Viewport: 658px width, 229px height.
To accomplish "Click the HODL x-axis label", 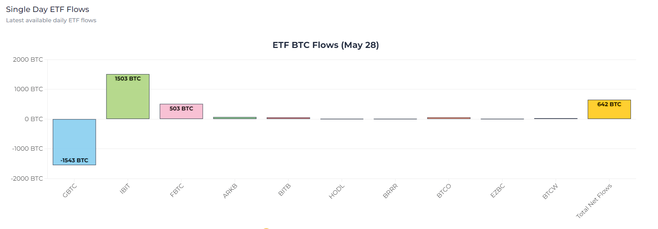I will coord(337,193).
